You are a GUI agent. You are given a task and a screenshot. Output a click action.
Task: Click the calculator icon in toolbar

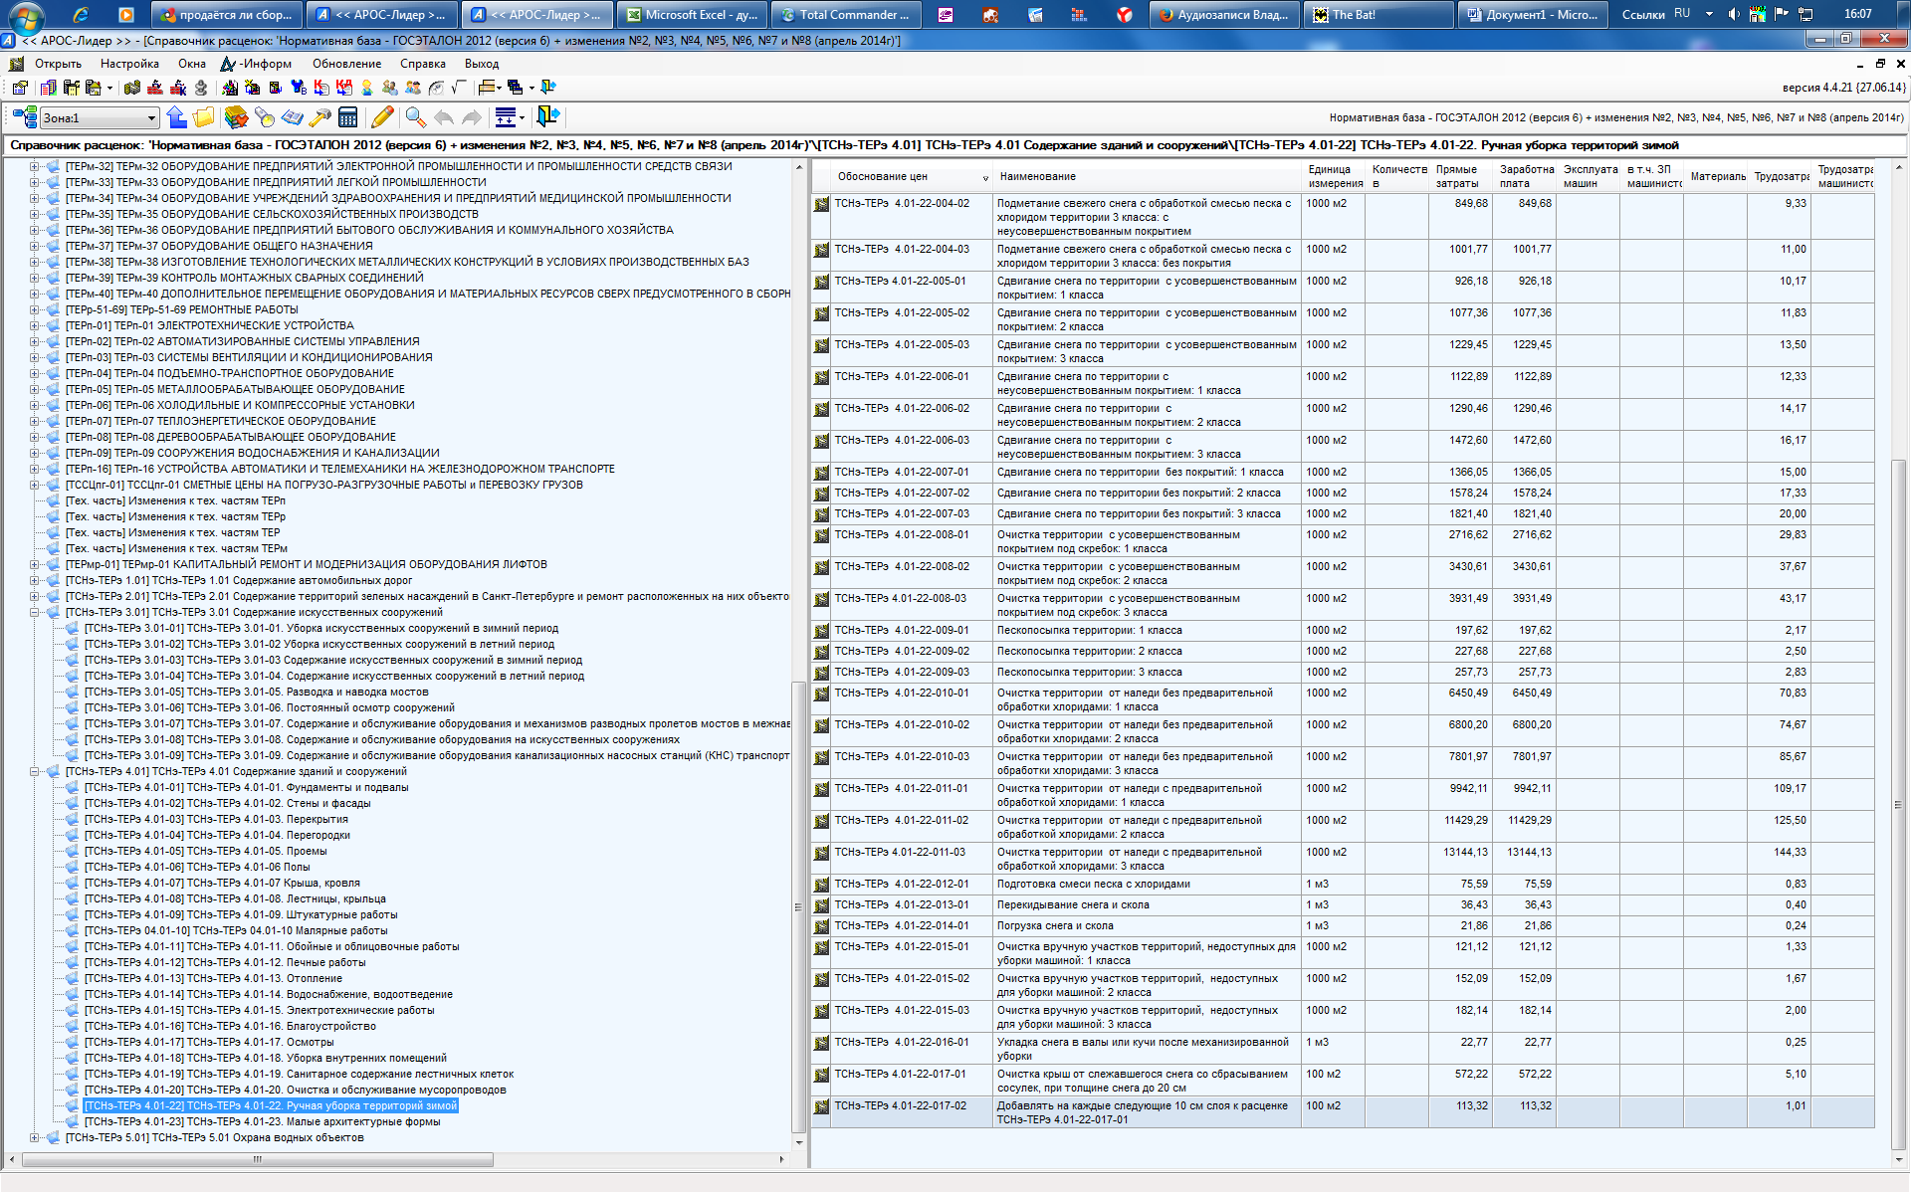(x=347, y=117)
